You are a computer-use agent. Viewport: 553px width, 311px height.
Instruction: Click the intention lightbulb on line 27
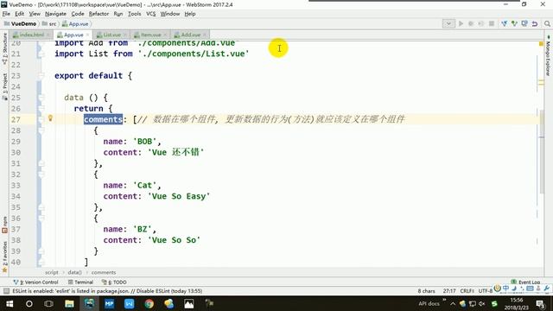50,118
